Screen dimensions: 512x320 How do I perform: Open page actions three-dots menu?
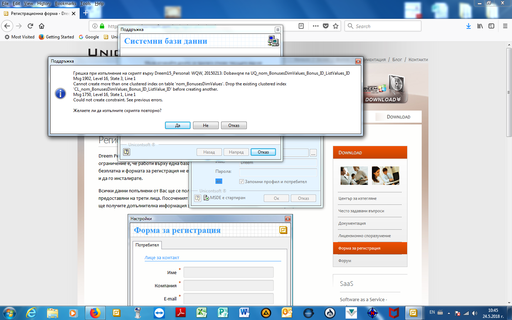click(x=315, y=26)
